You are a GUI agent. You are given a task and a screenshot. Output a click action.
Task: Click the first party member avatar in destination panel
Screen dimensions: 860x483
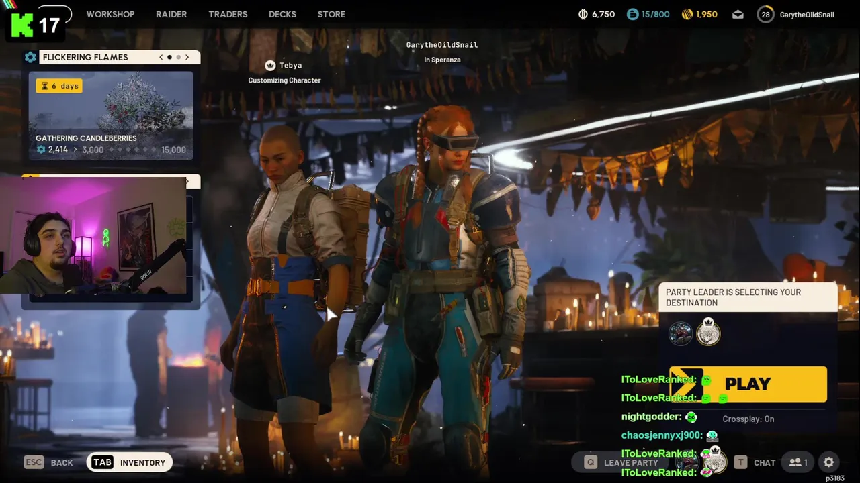[x=681, y=333]
